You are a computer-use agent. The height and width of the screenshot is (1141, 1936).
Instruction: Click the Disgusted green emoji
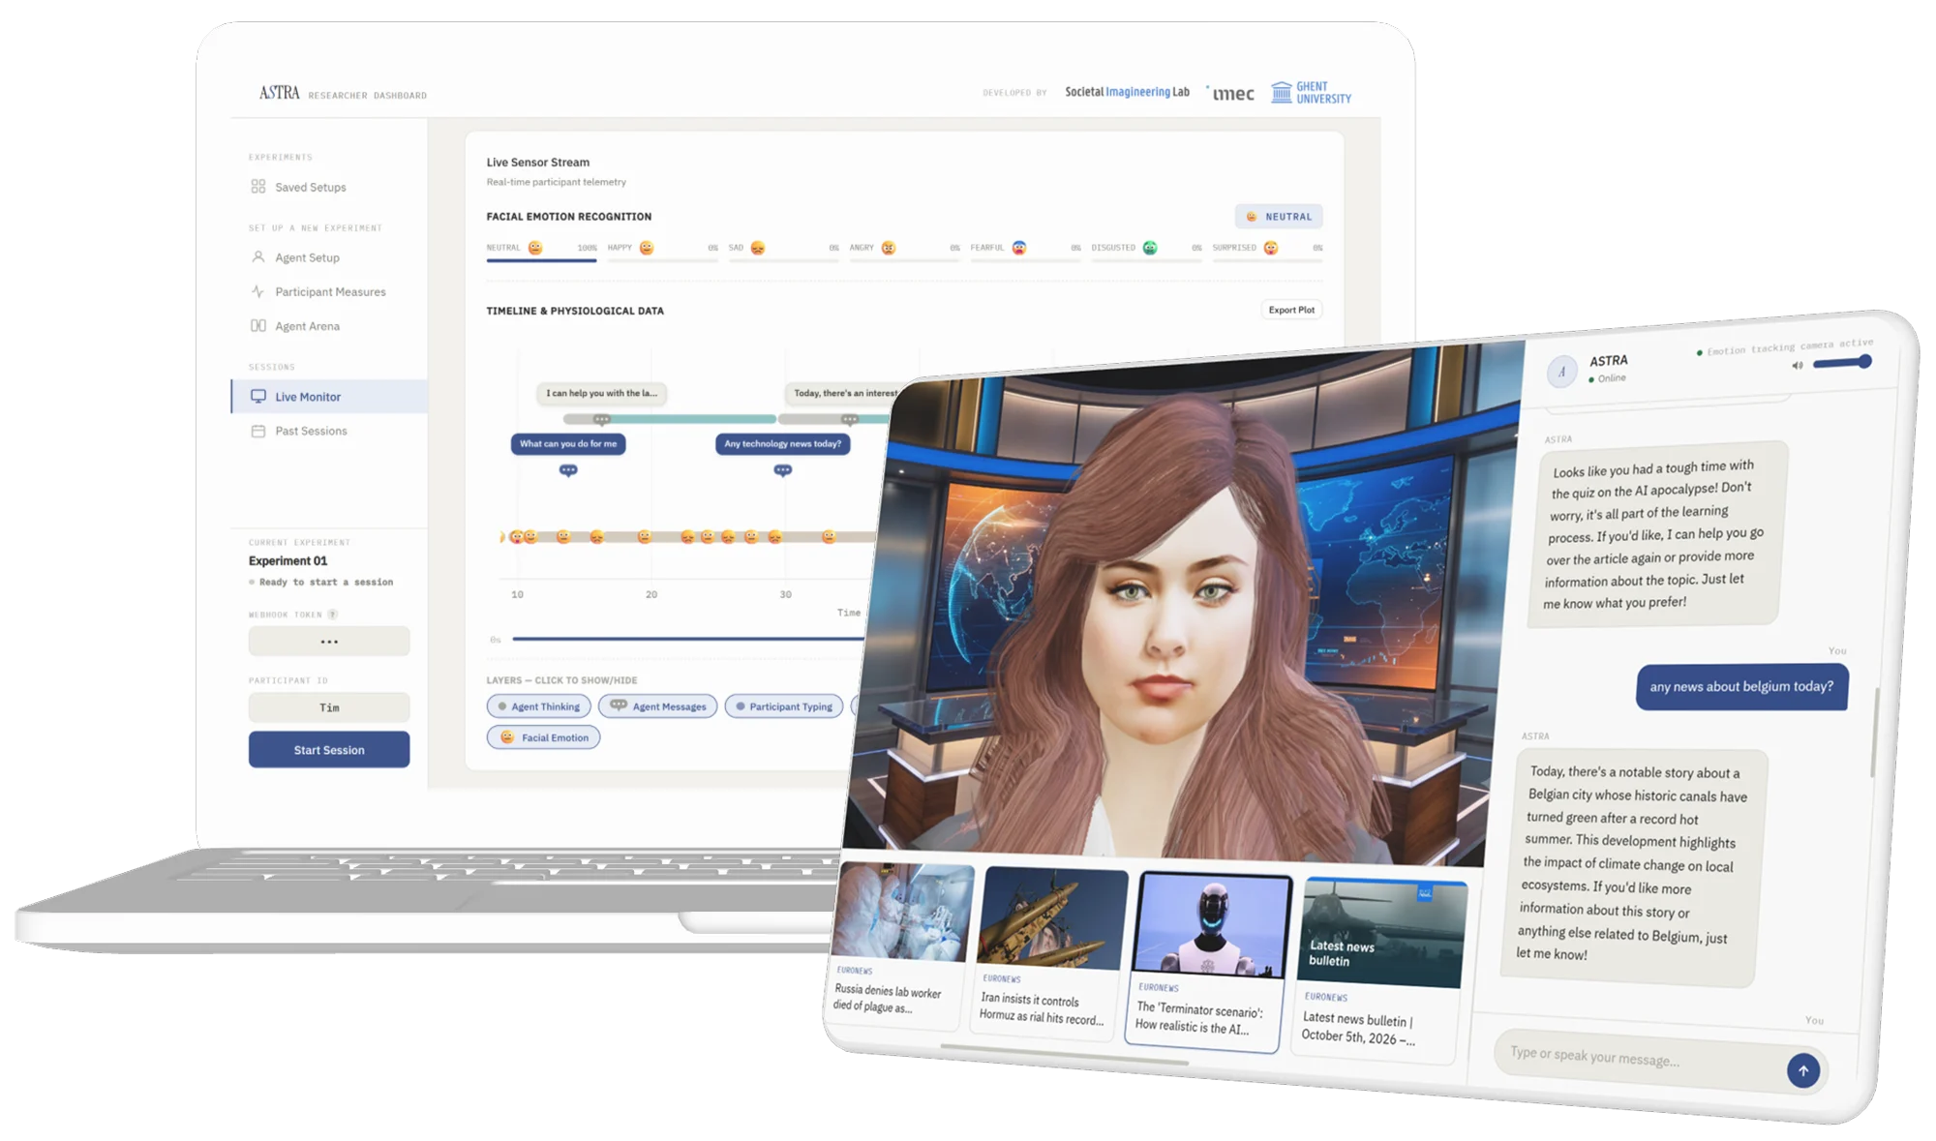pos(1150,248)
